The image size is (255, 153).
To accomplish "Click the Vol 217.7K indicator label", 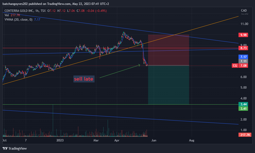I will click(x=12, y=15).
